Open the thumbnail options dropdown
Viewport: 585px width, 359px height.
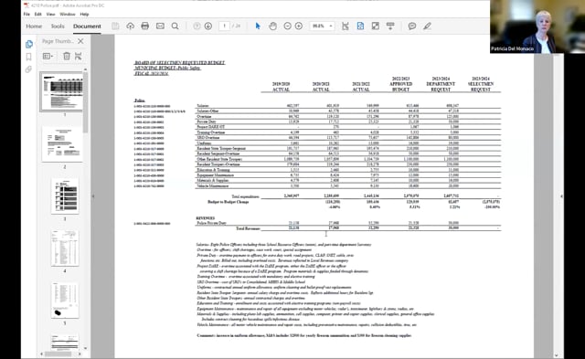tap(48, 57)
